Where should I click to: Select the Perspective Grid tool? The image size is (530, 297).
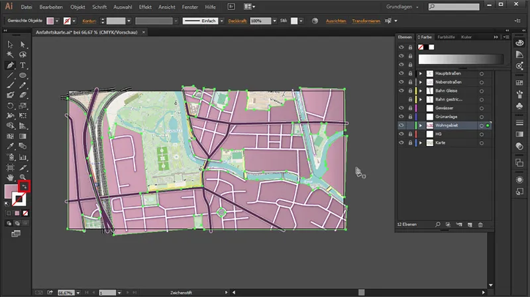pyautogui.click(x=23, y=126)
